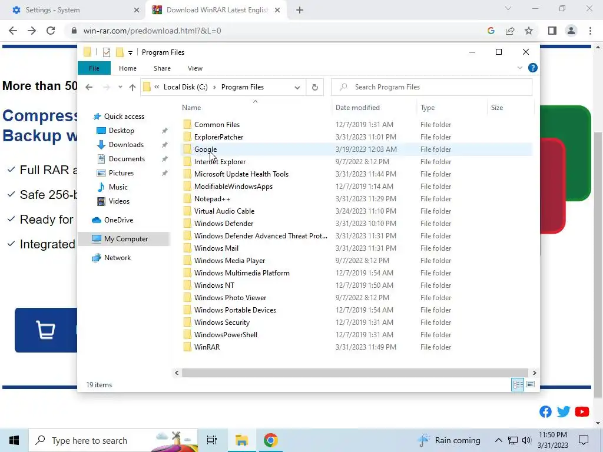Switch to Details view layout

coord(518,384)
